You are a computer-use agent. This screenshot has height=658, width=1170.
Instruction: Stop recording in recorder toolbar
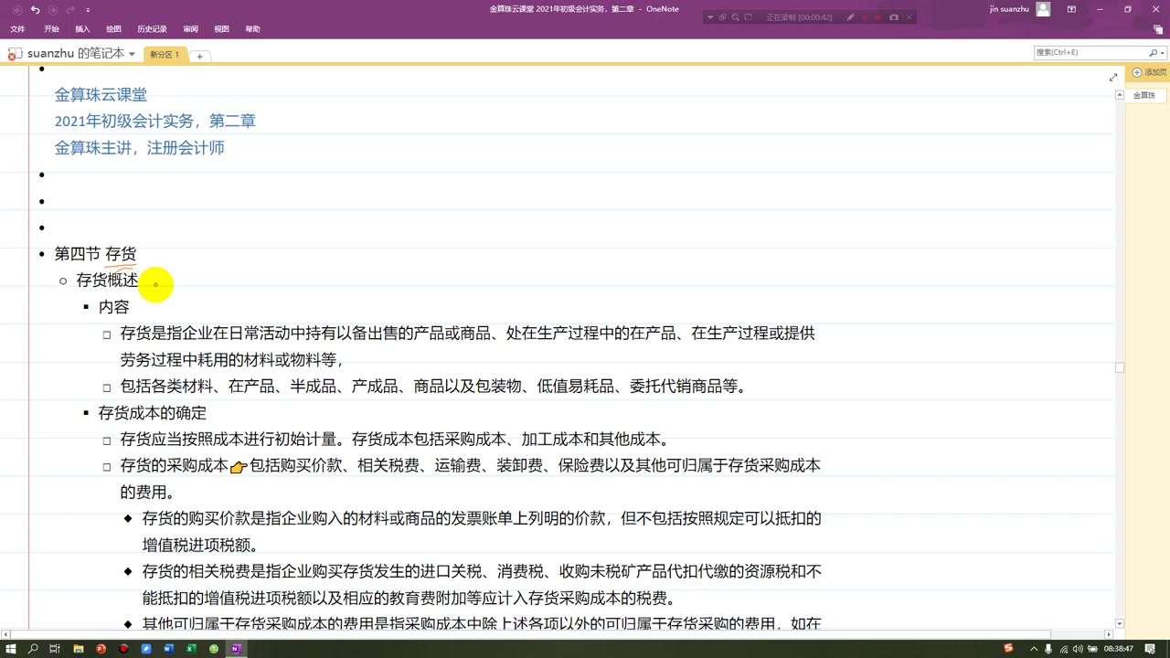pos(879,17)
